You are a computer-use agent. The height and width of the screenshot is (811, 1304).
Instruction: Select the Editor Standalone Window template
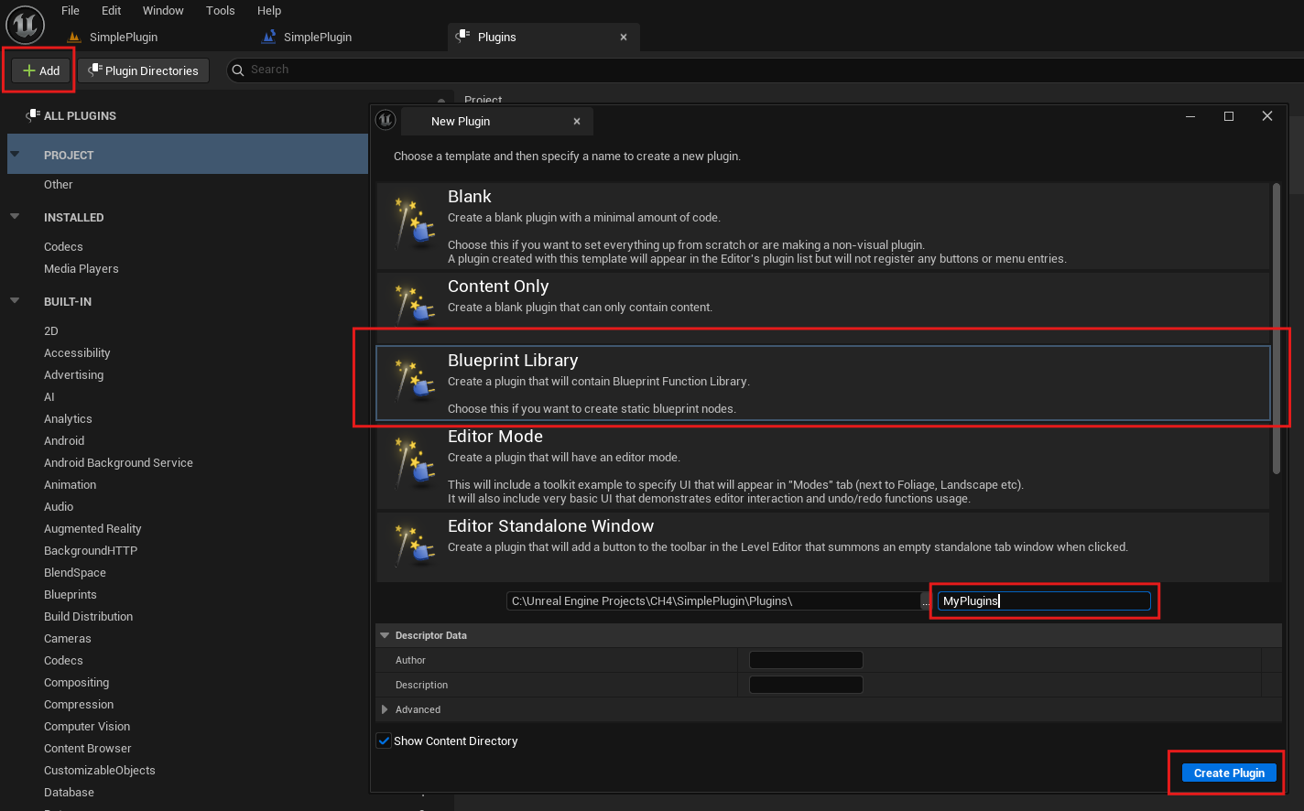[x=823, y=546]
